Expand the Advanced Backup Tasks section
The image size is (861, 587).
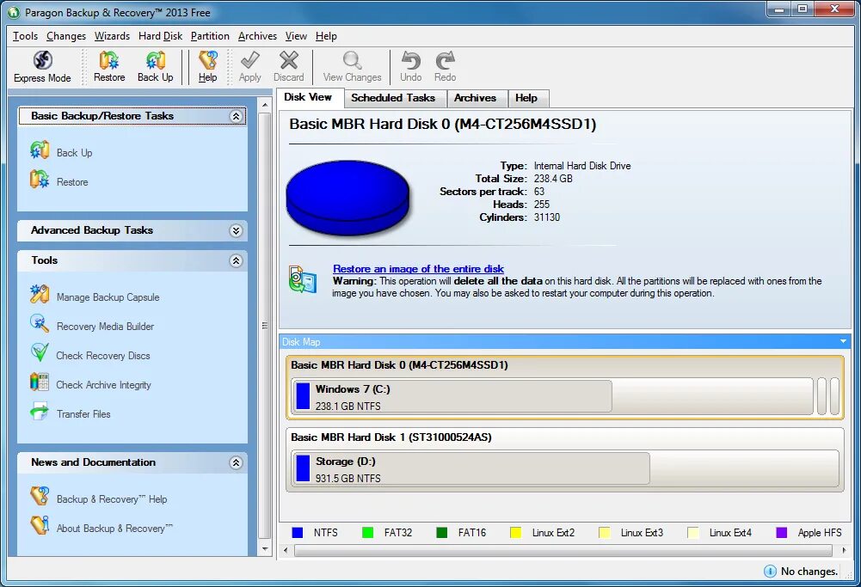[237, 230]
